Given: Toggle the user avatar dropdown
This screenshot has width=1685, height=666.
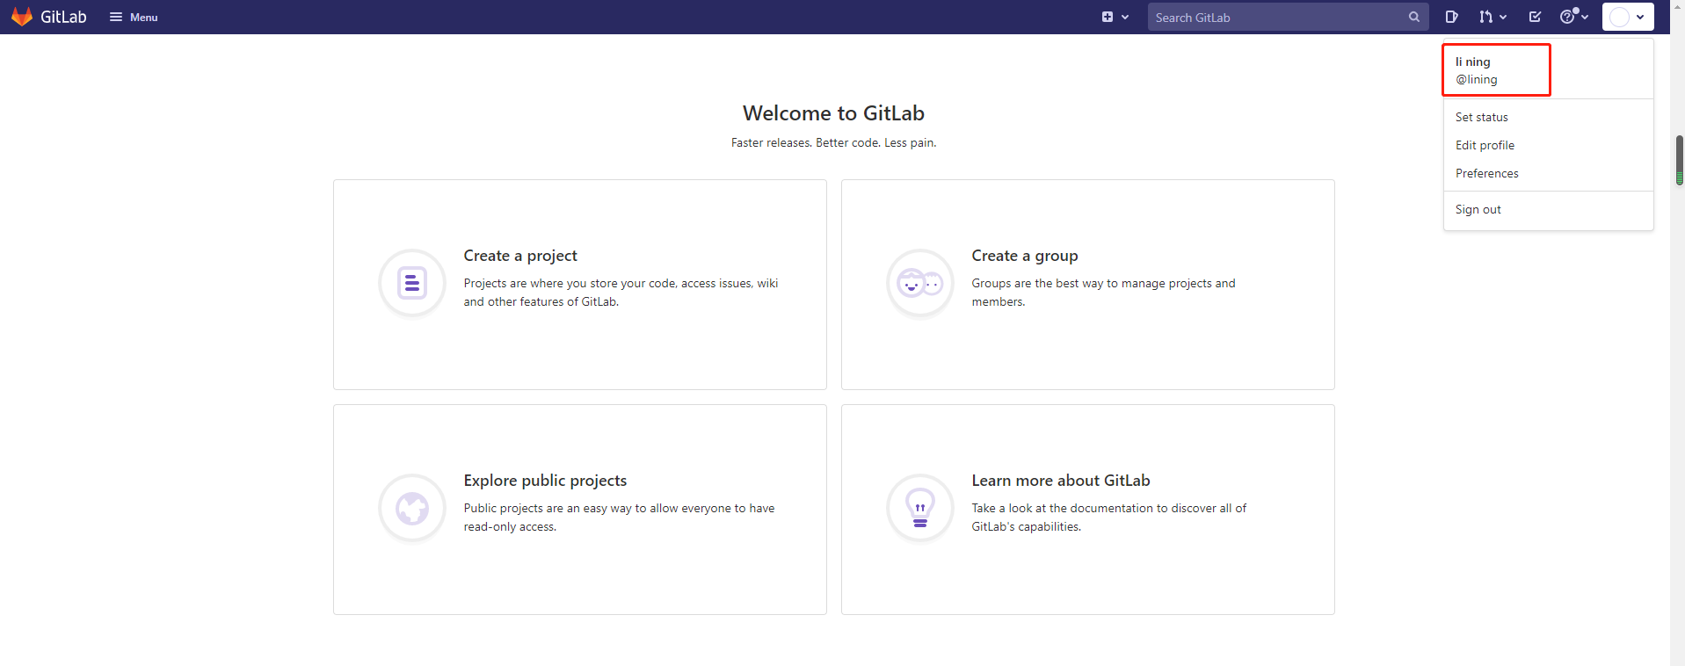Looking at the screenshot, I should [1628, 17].
